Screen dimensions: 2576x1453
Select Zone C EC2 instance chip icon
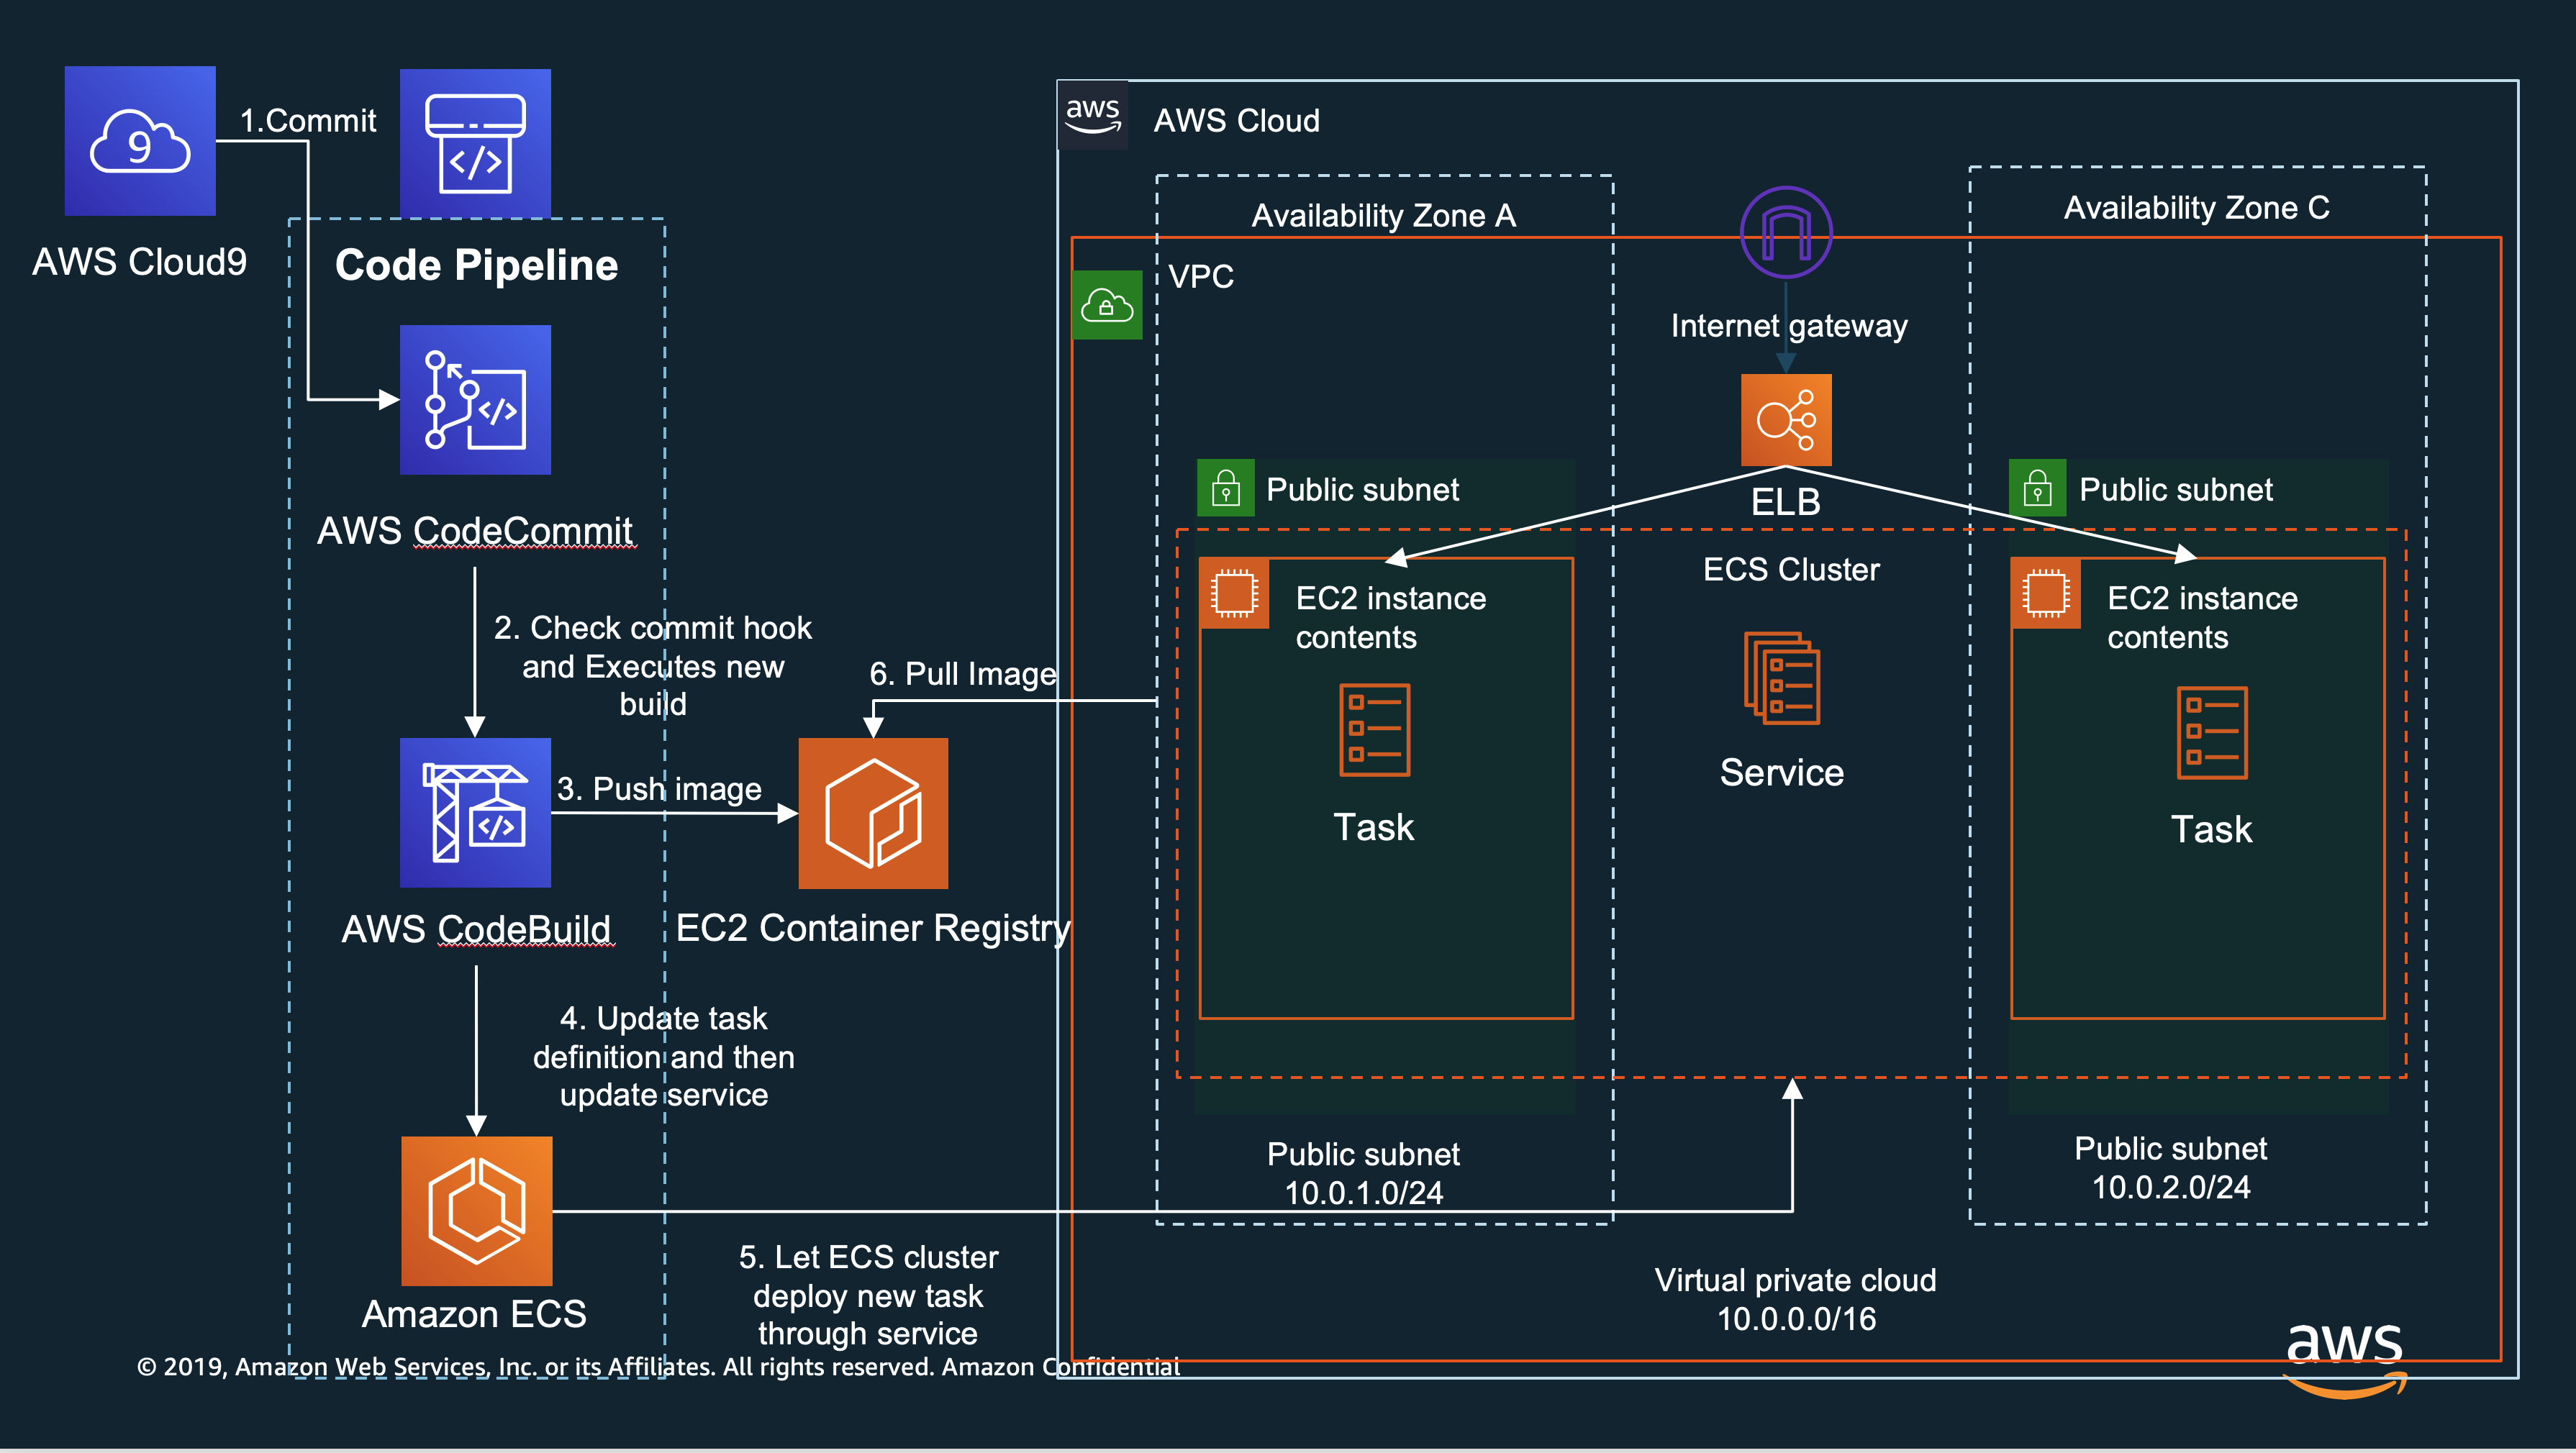(x=2046, y=594)
